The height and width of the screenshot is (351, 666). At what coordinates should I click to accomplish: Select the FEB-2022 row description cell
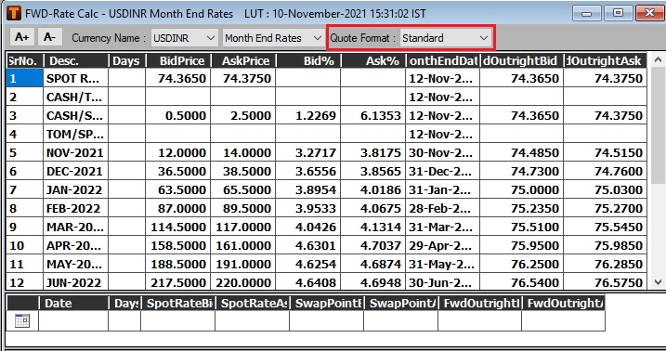pyautogui.click(x=75, y=208)
